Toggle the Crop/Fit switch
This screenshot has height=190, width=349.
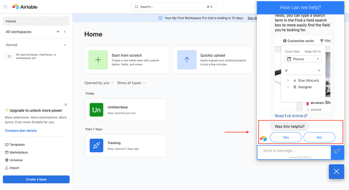pyautogui.click(x=314, y=51)
